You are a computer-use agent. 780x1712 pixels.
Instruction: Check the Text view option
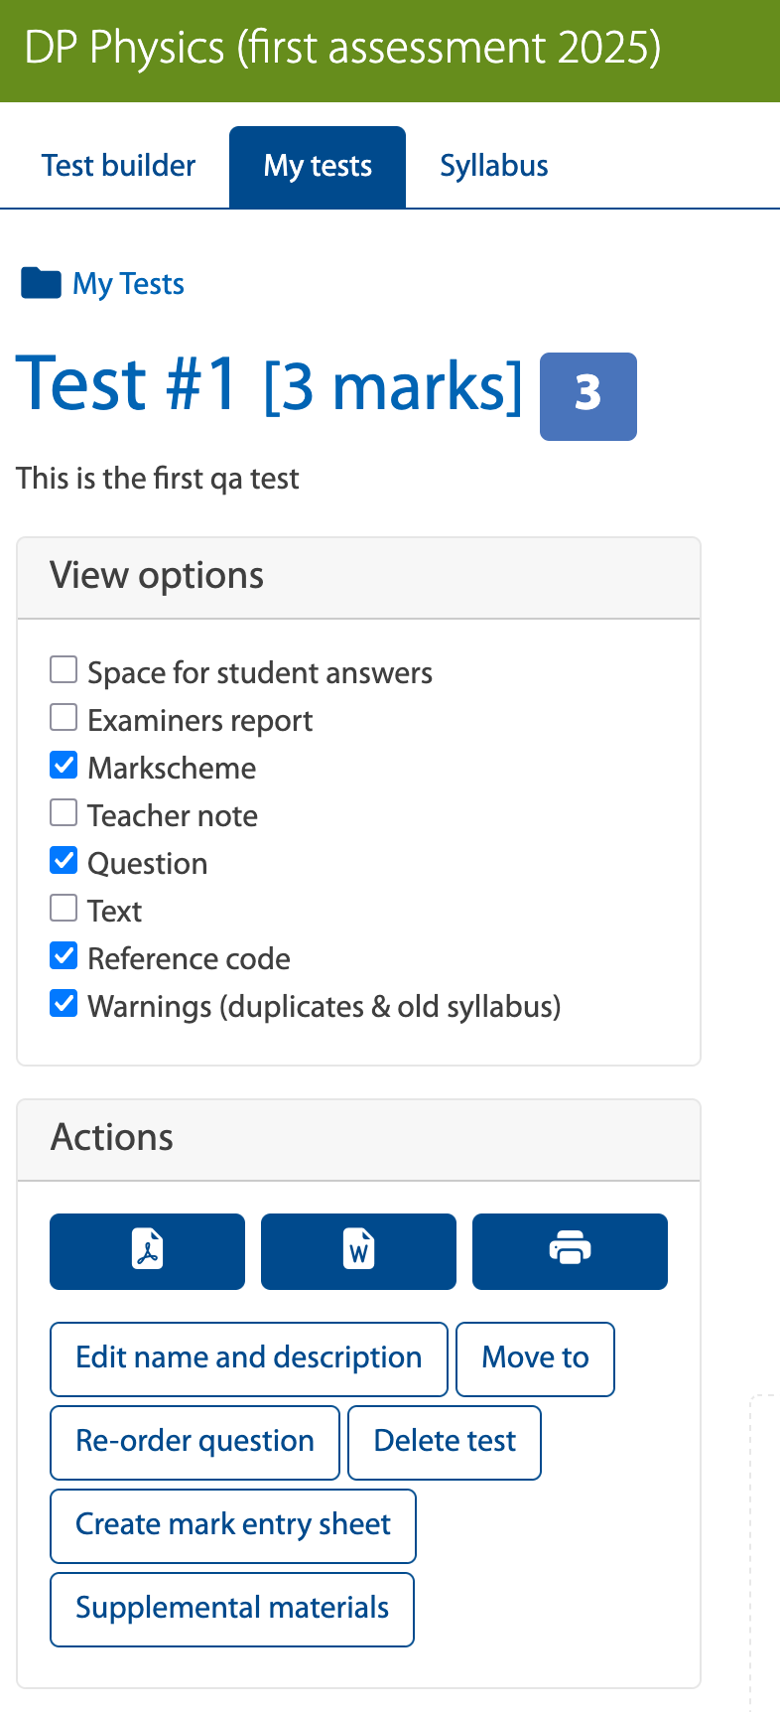(x=63, y=907)
